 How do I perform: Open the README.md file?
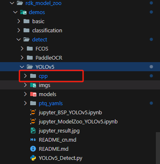pyautogui.click(x=54, y=149)
